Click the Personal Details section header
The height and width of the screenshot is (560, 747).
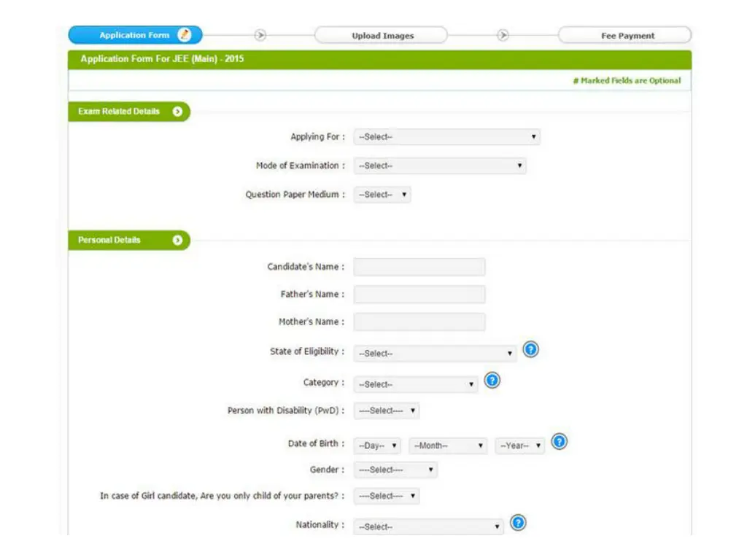129,240
